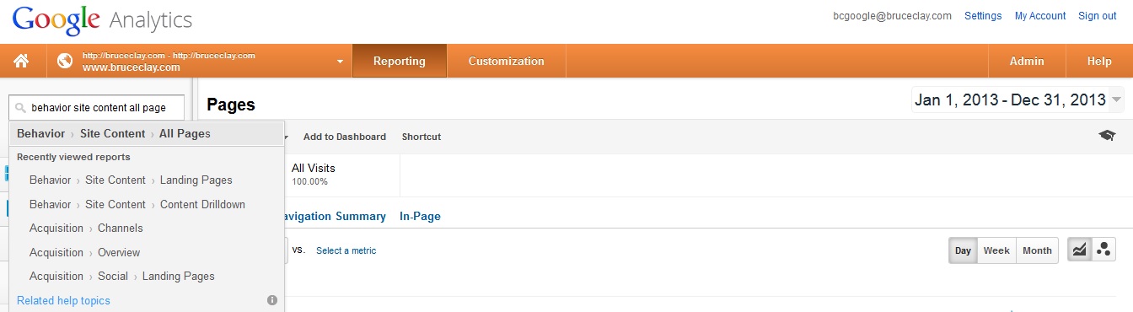Switch to line chart view icon

pos(1079,250)
